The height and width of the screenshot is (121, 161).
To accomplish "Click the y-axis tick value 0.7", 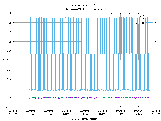I will tap(9, 32).
